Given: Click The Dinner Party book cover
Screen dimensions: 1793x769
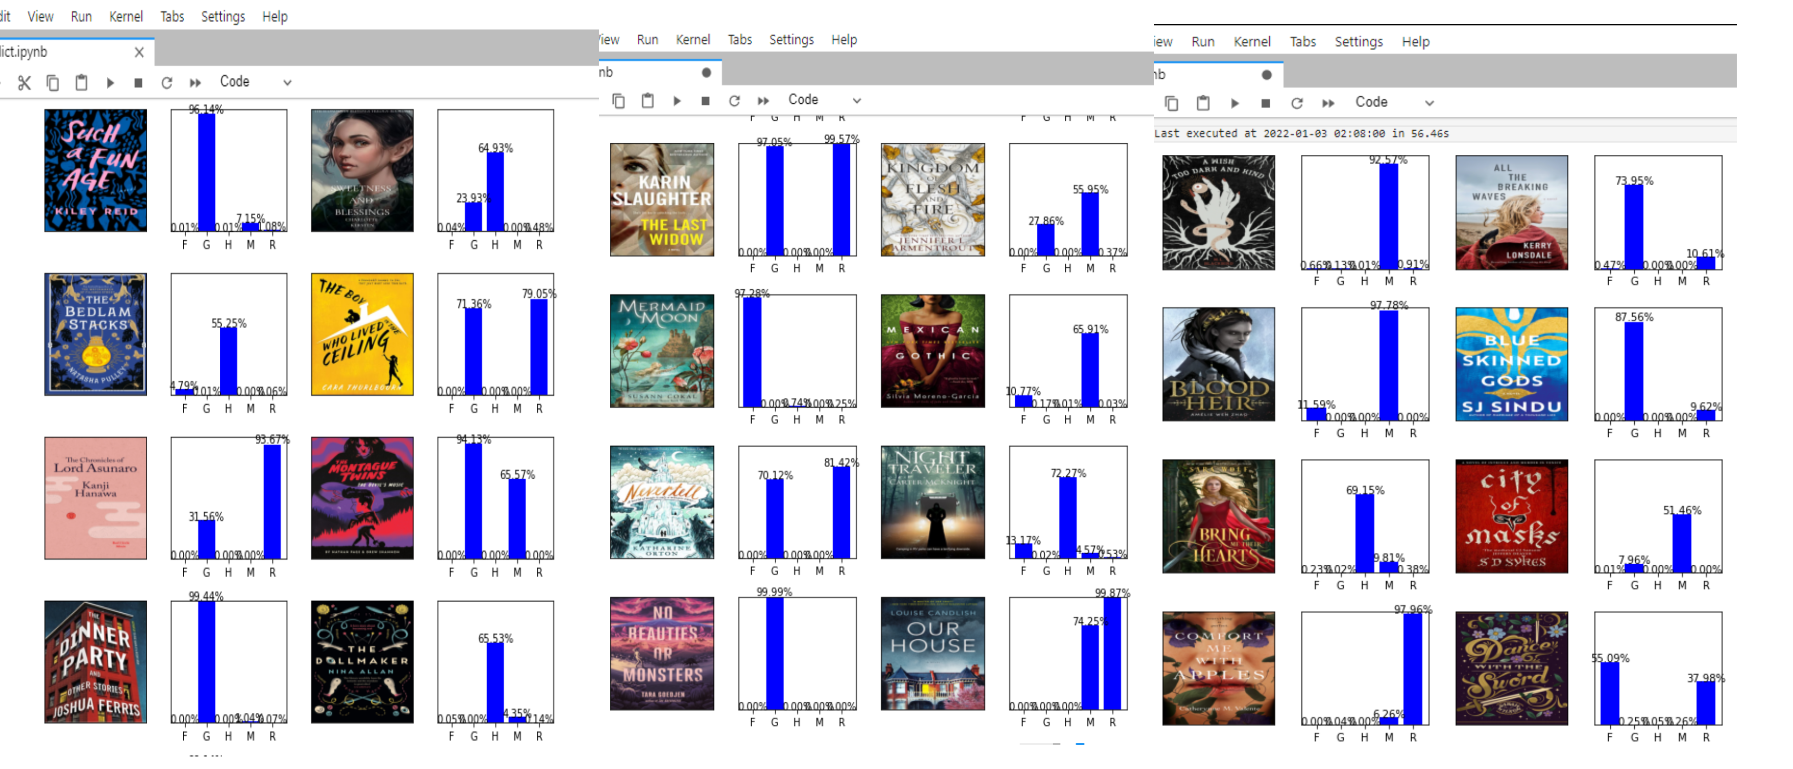Looking at the screenshot, I should point(95,662).
